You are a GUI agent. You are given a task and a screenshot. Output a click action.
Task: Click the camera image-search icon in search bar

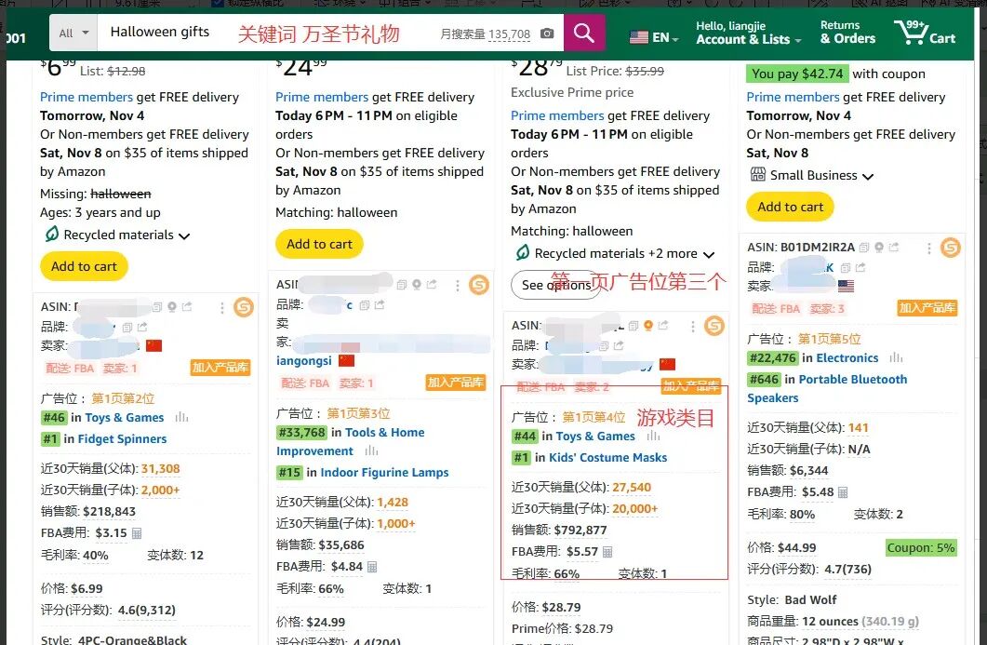click(547, 34)
